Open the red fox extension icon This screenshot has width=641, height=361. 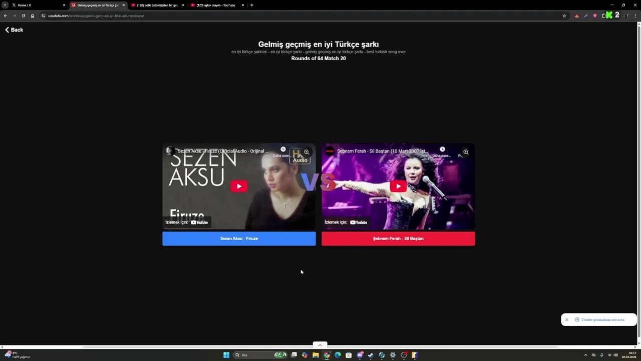(x=577, y=16)
